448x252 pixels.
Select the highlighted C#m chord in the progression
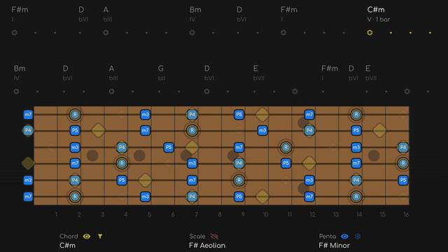point(376,10)
